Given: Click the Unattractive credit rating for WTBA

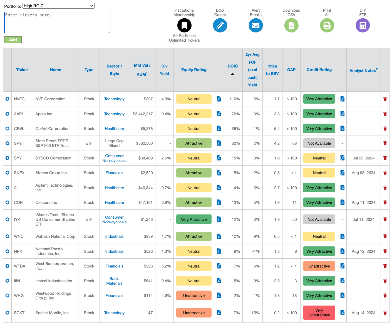Looking at the screenshot, I should (319, 266).
